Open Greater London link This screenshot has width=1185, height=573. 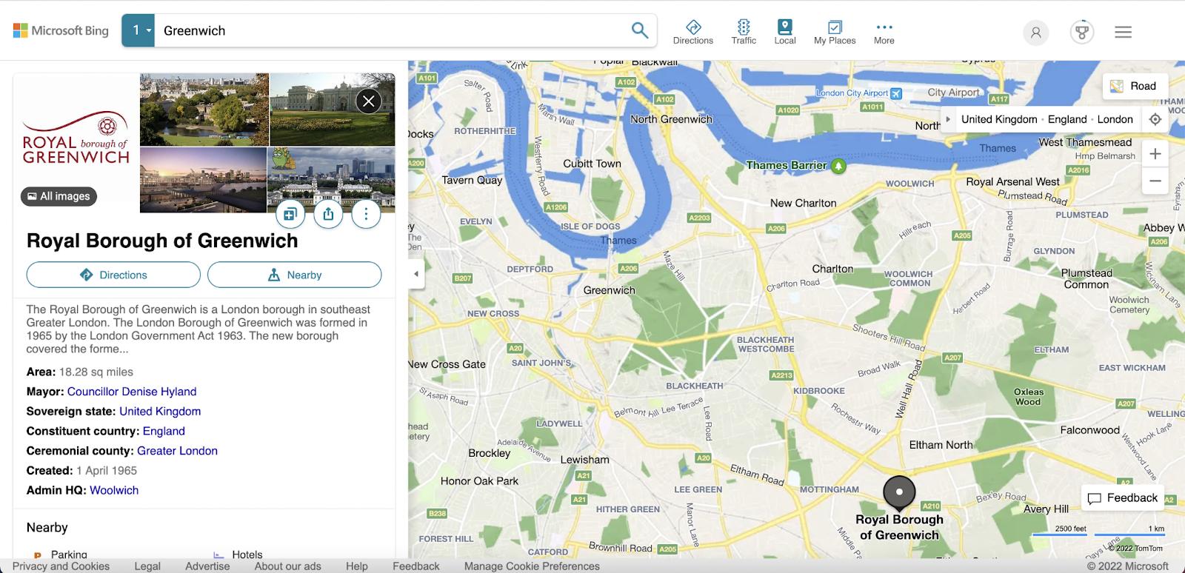tap(177, 451)
